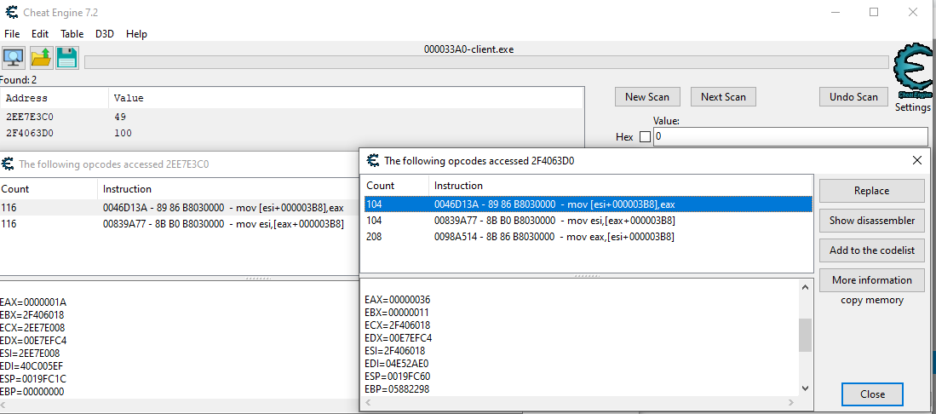Close the 2F4063D0 opcodes window with X

(x=917, y=160)
